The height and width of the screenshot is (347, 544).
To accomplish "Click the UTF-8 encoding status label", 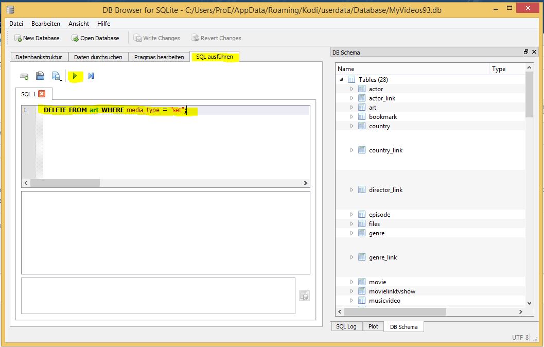I will (520, 337).
